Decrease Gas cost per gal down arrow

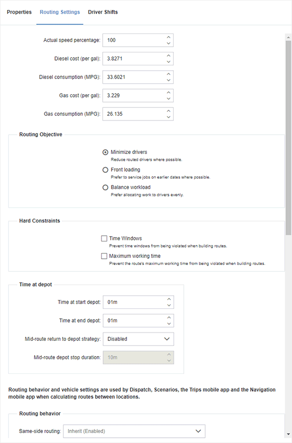(169, 98)
